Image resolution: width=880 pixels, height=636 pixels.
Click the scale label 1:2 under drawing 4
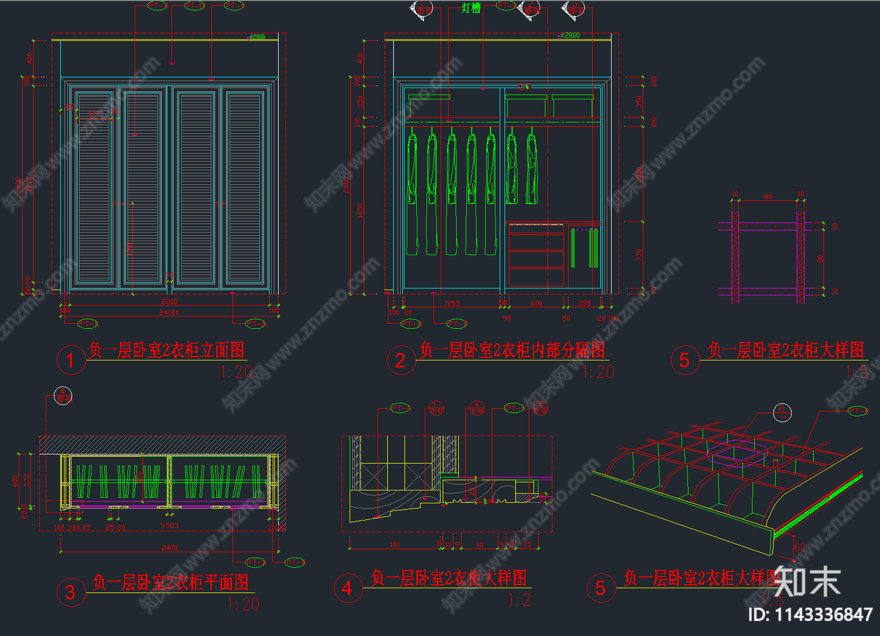coord(520,600)
